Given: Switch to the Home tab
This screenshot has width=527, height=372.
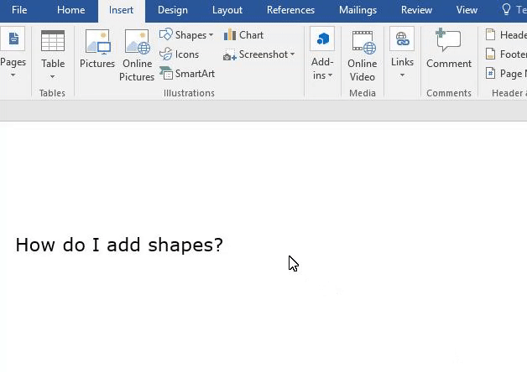Looking at the screenshot, I should pyautogui.click(x=70, y=10).
